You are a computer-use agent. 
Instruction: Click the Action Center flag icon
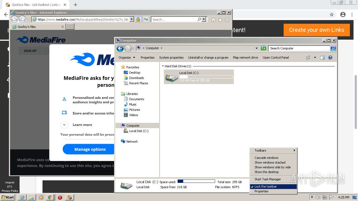[x=331, y=197]
